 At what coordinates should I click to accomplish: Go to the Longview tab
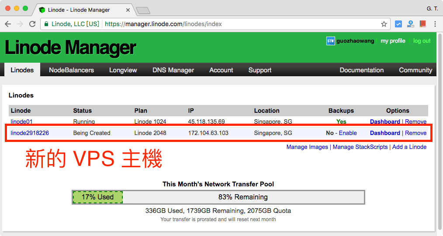(123, 70)
